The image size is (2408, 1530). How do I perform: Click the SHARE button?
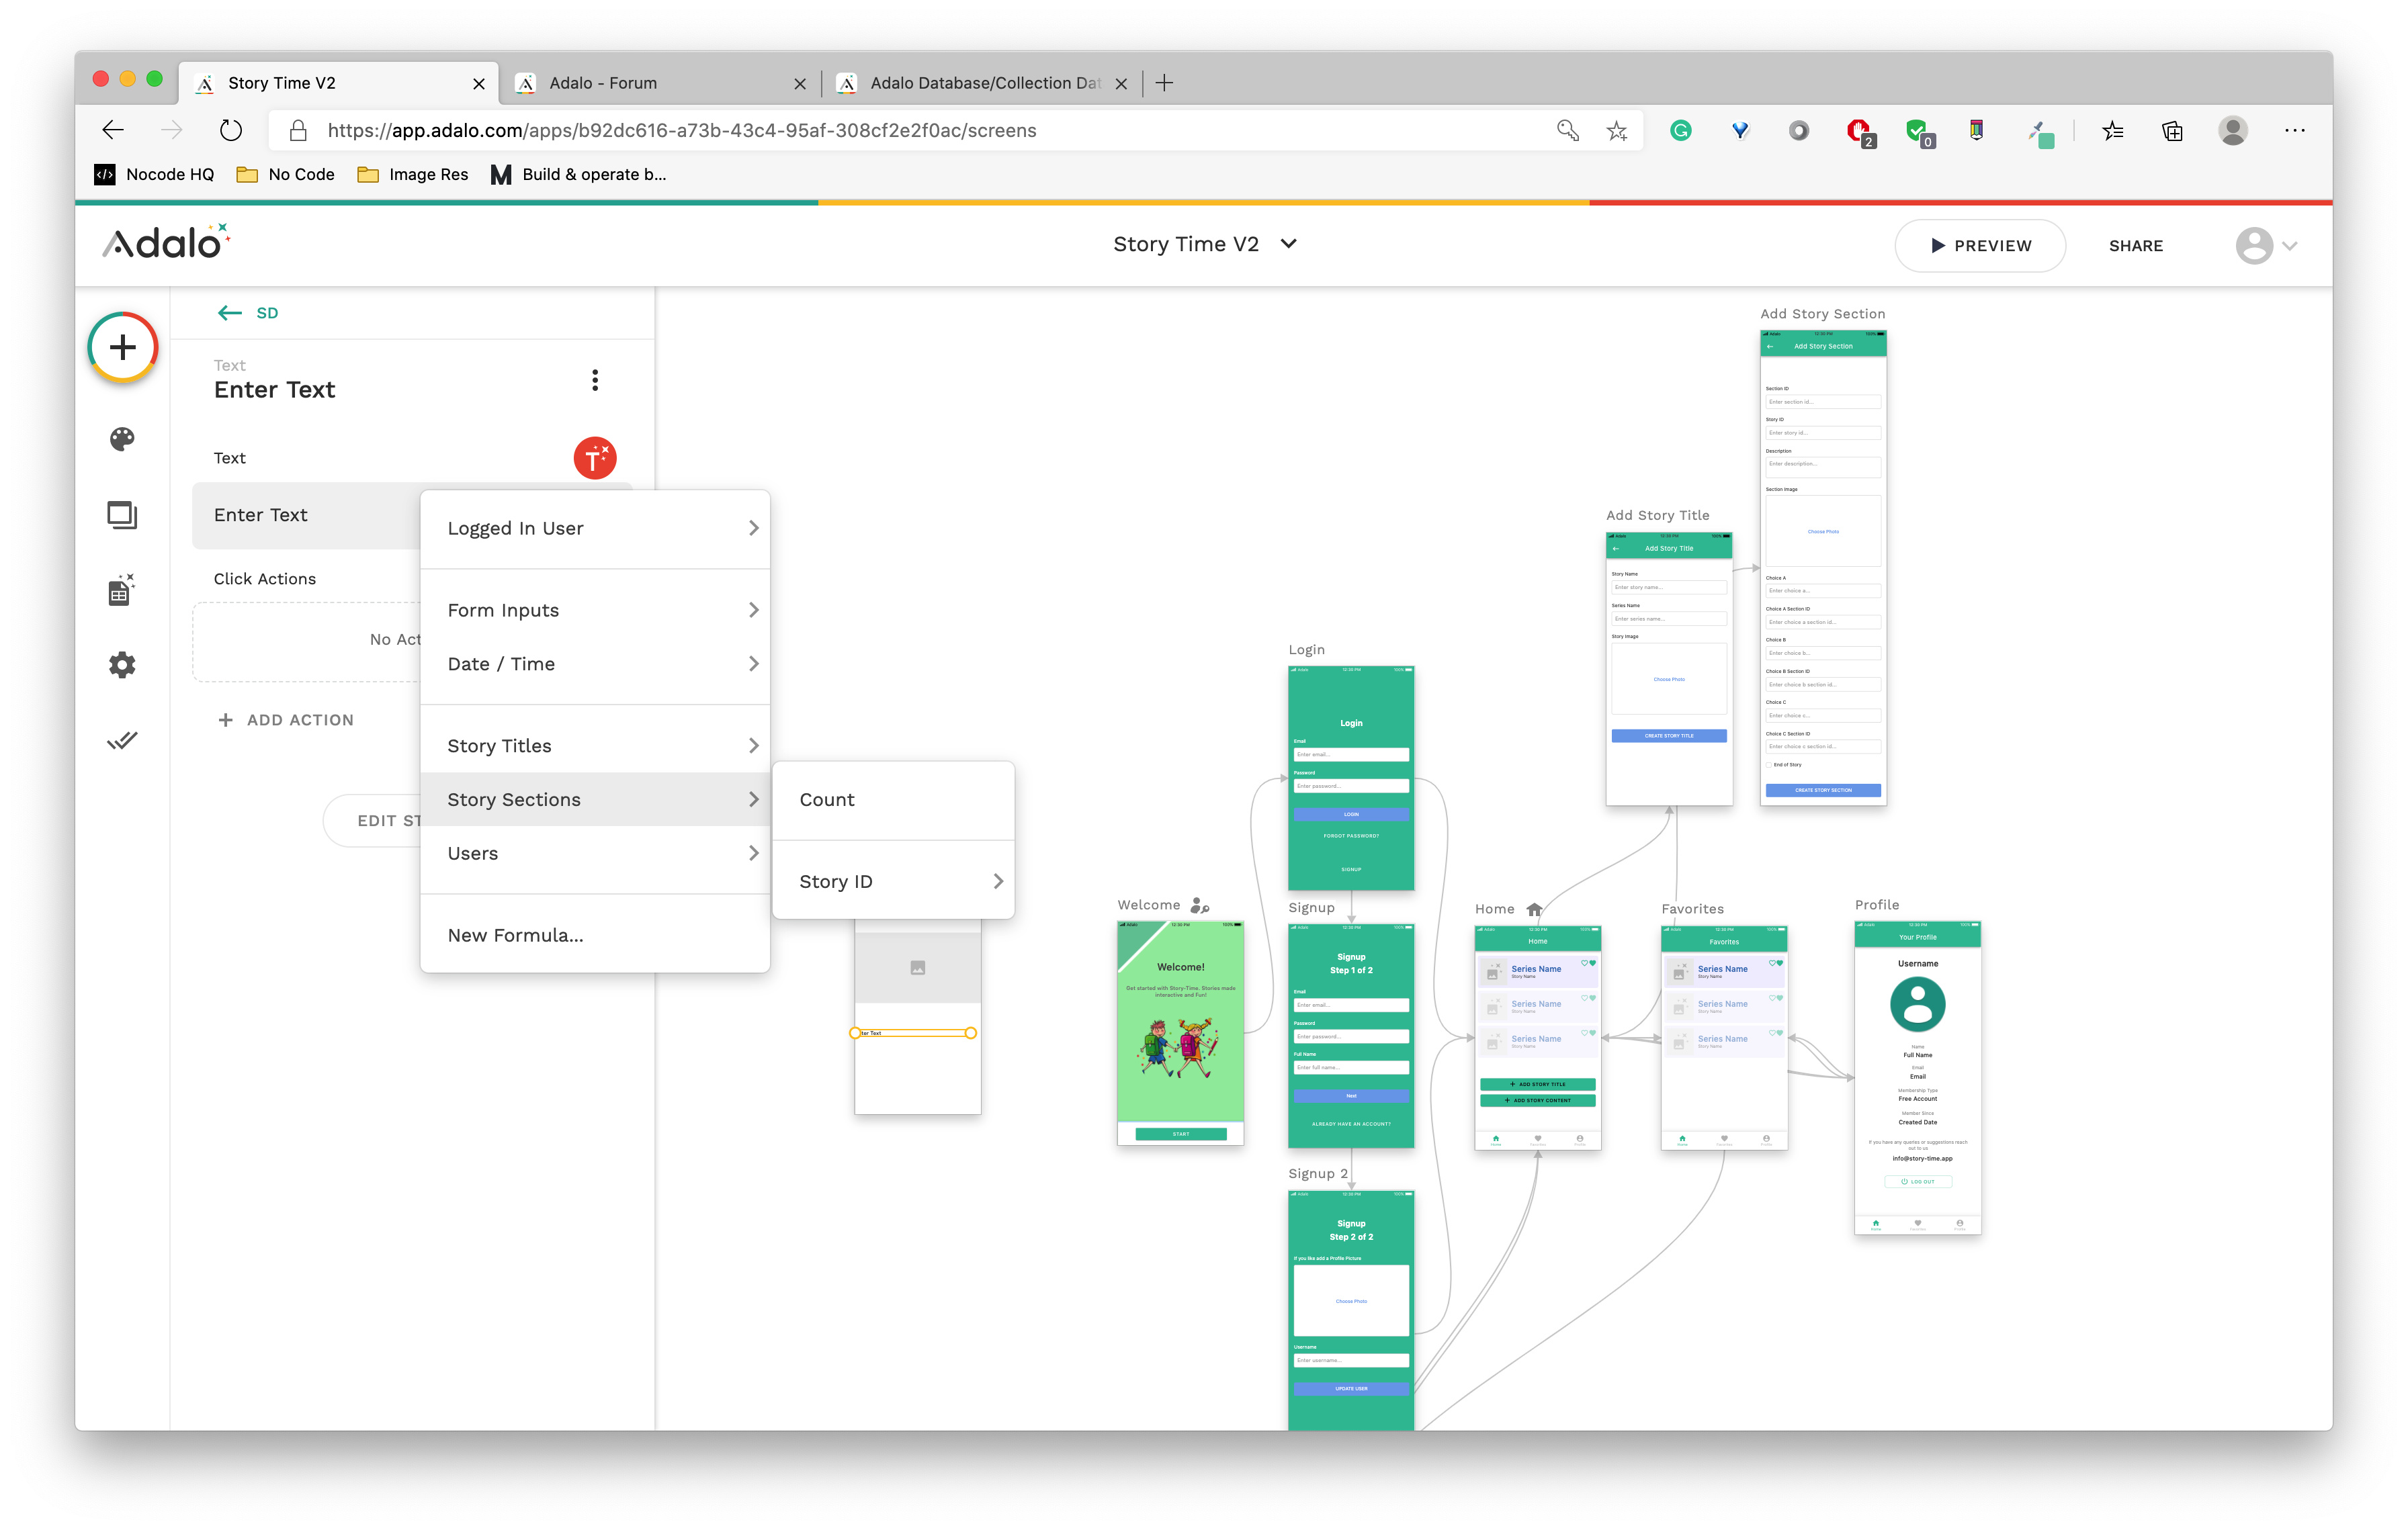point(2136,246)
